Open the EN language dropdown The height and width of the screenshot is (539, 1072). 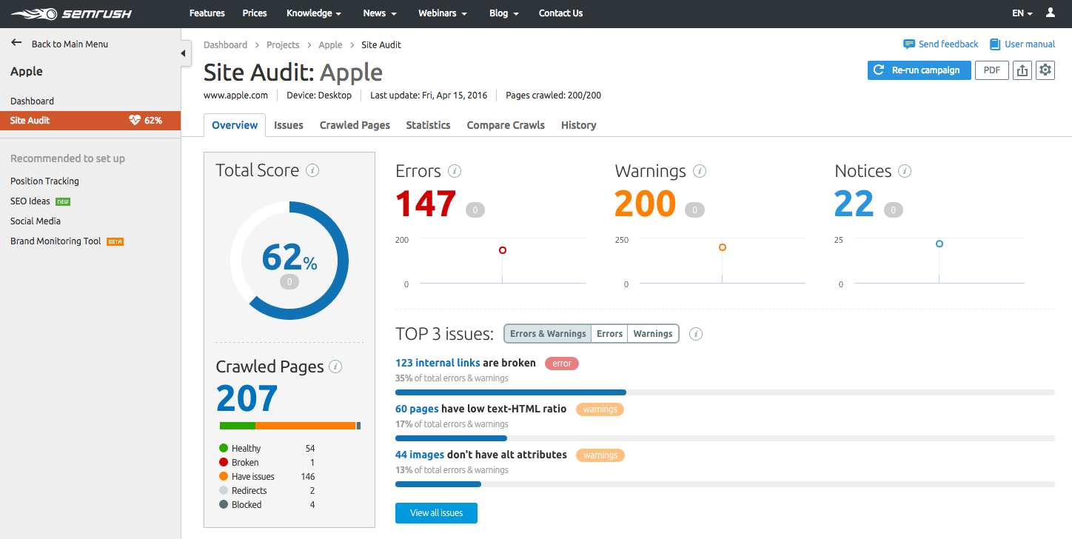pos(1022,13)
